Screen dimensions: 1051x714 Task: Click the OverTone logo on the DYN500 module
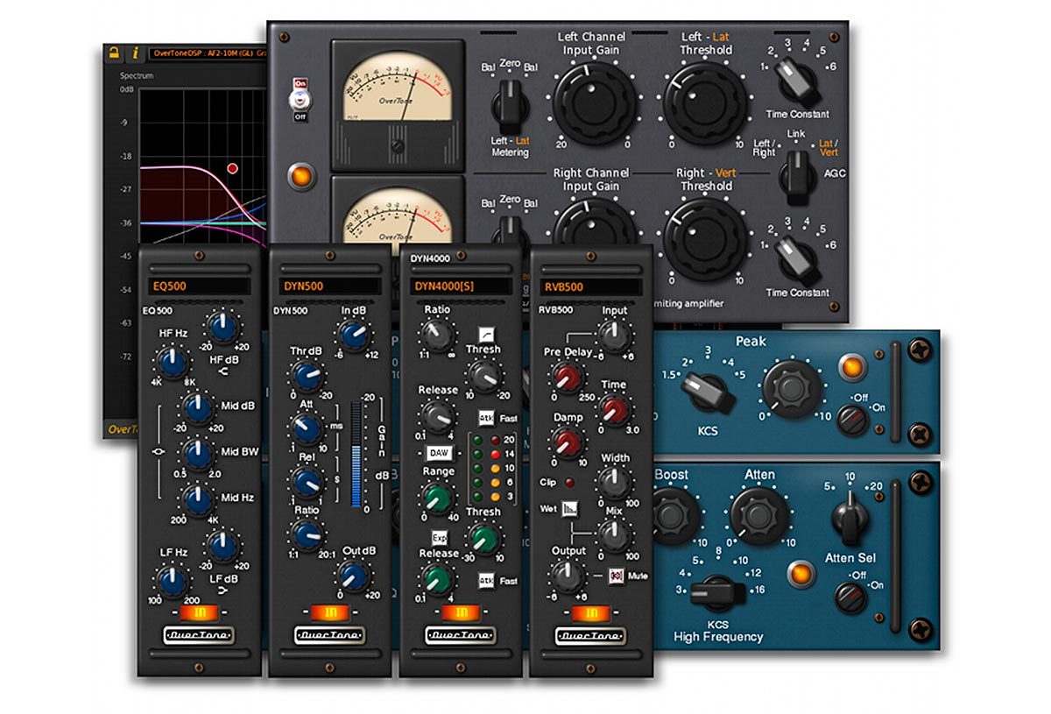(x=329, y=634)
